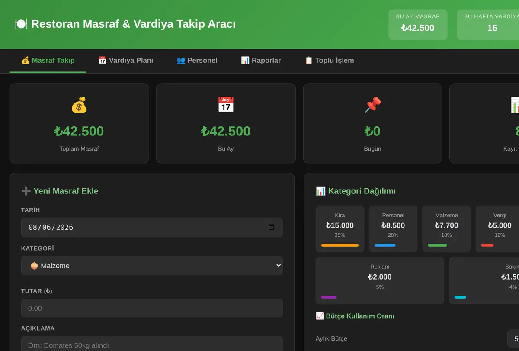519x351 pixels.
Task: Click the Bu Ay Masraf header stat
Action: tap(418, 25)
